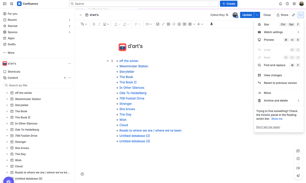Expand the Recent submenu

(x=70, y=20)
